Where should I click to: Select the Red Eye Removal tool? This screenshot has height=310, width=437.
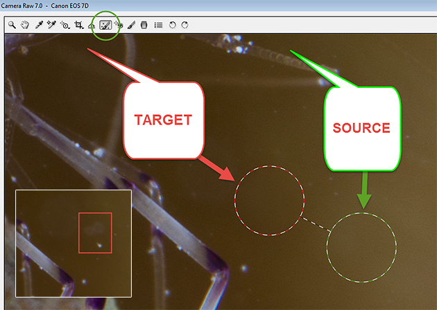point(119,26)
